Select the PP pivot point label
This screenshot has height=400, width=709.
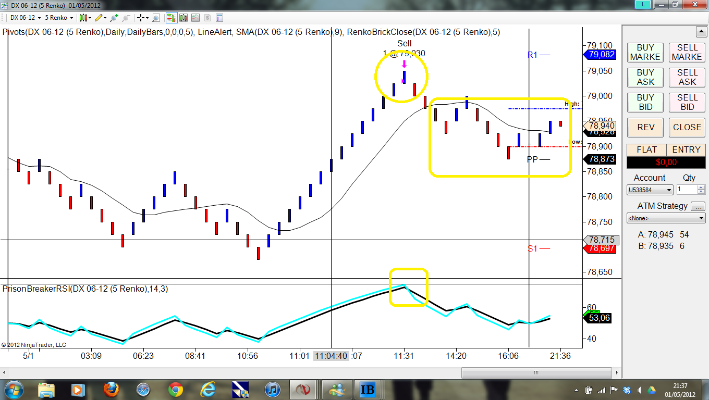click(x=532, y=159)
